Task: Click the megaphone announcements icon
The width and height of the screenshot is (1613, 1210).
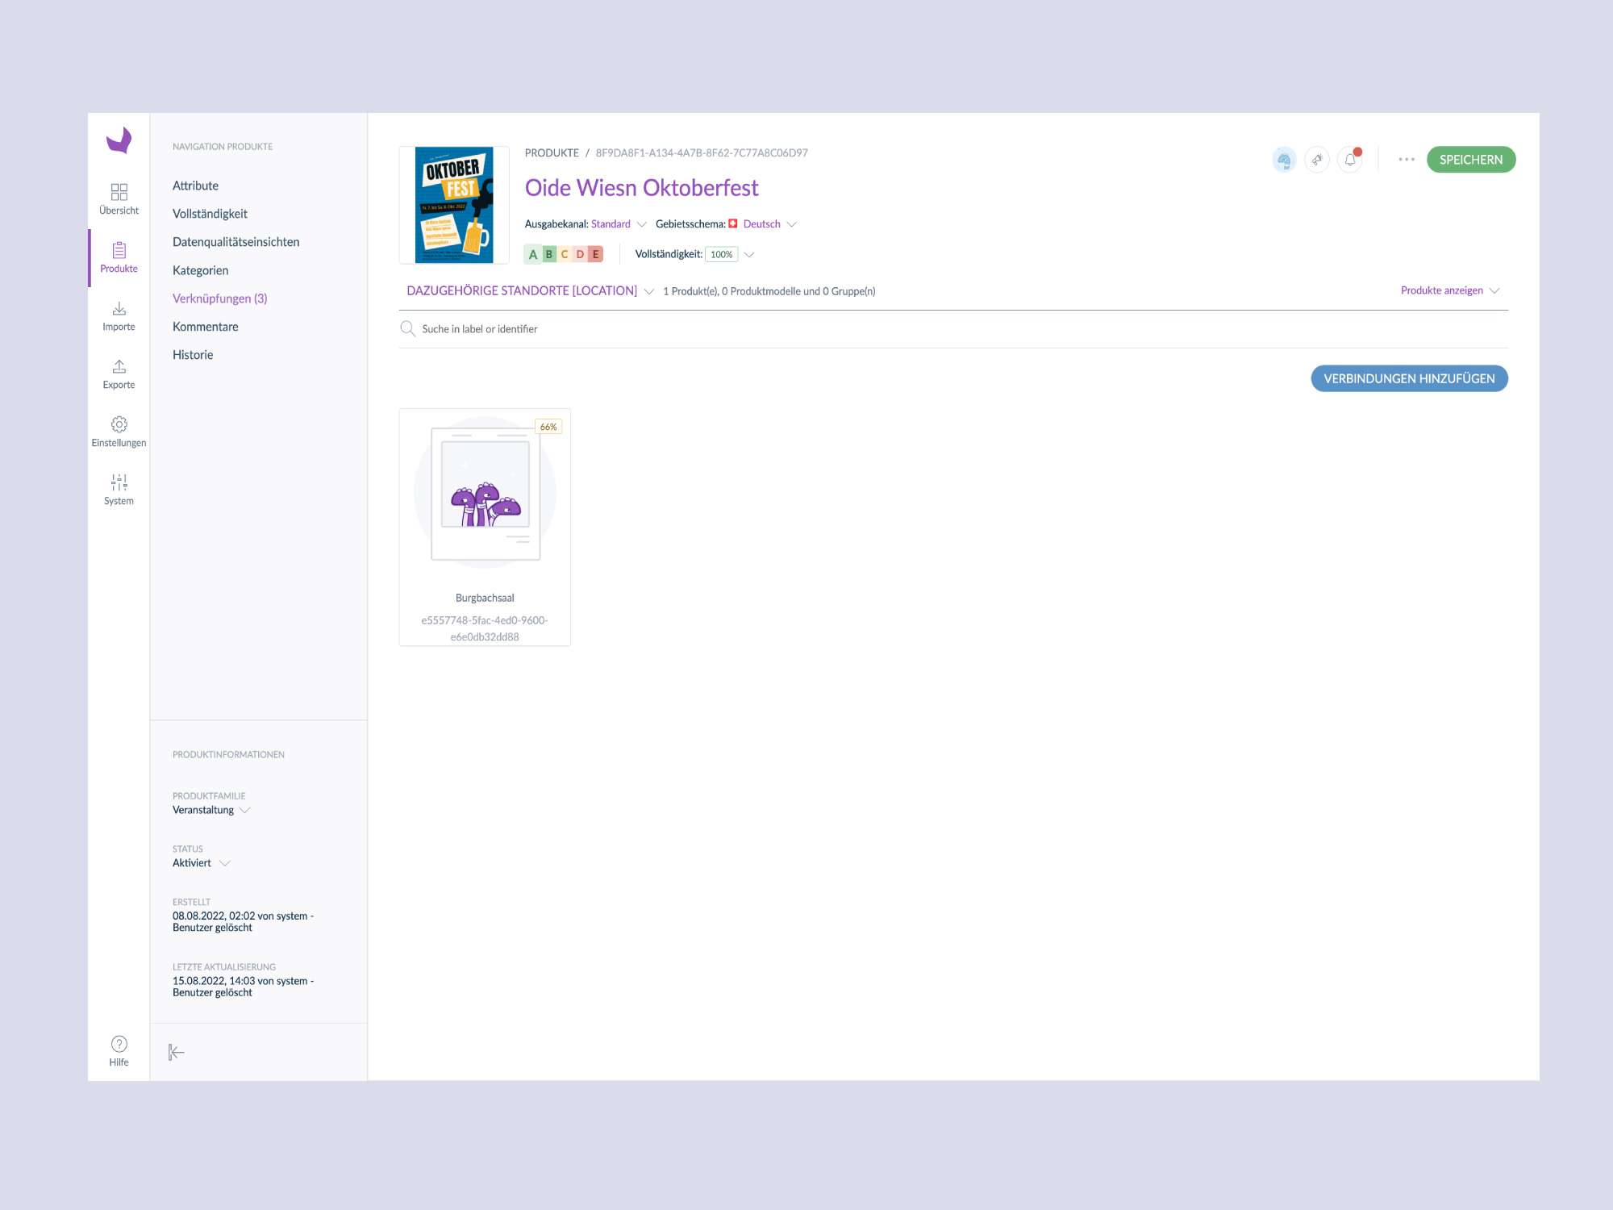Action: pyautogui.click(x=1317, y=160)
